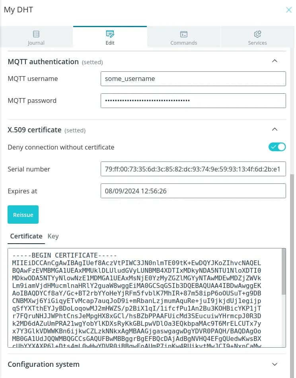296x378 pixels.
Task: Expand the Configuration system section
Action: click(x=274, y=364)
